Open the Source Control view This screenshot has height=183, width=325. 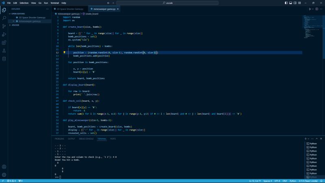pyautogui.click(x=4, y=26)
